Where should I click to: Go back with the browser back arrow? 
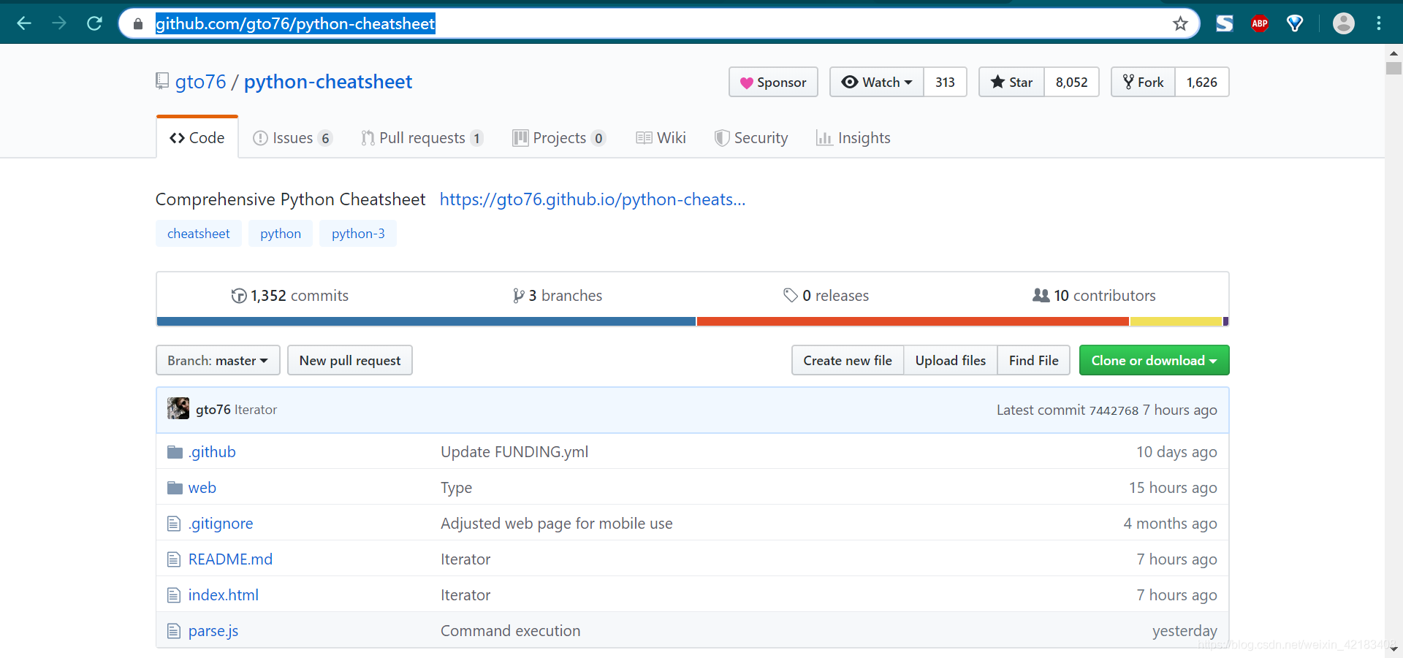[x=24, y=23]
